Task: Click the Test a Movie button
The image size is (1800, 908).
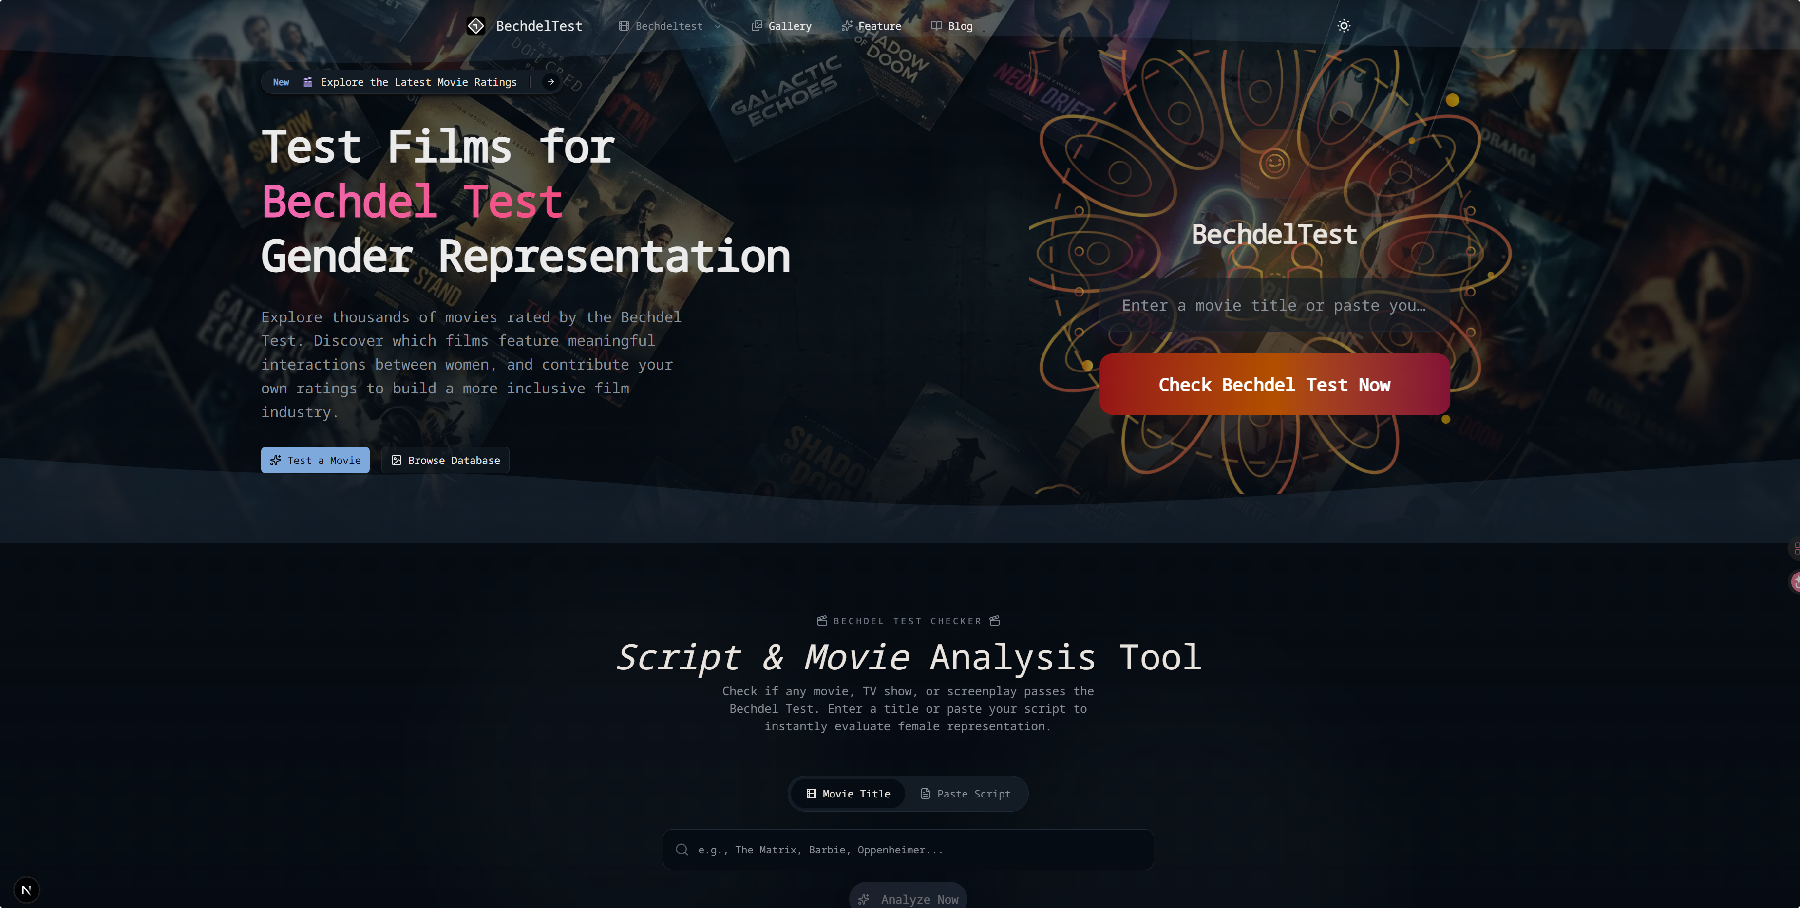Action: coord(315,460)
